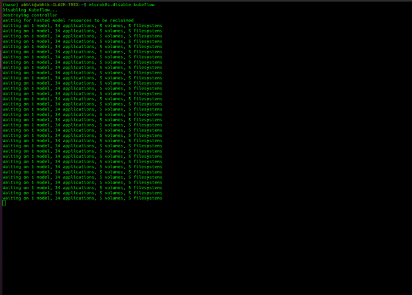Image resolution: width=412 pixels, height=295 pixels.
Task: Click Waiting in the first model status line
Action: point(12,25)
